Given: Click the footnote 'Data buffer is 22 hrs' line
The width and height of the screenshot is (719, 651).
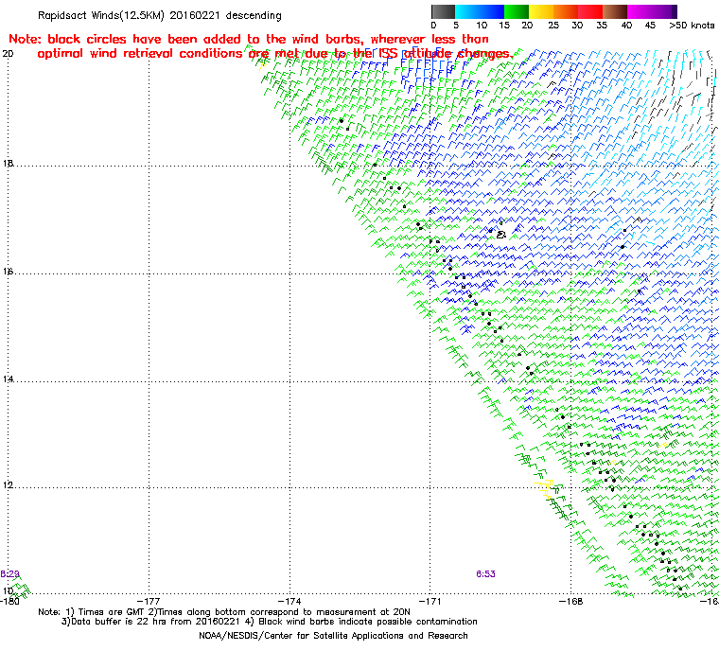Looking at the screenshot, I should (x=270, y=622).
